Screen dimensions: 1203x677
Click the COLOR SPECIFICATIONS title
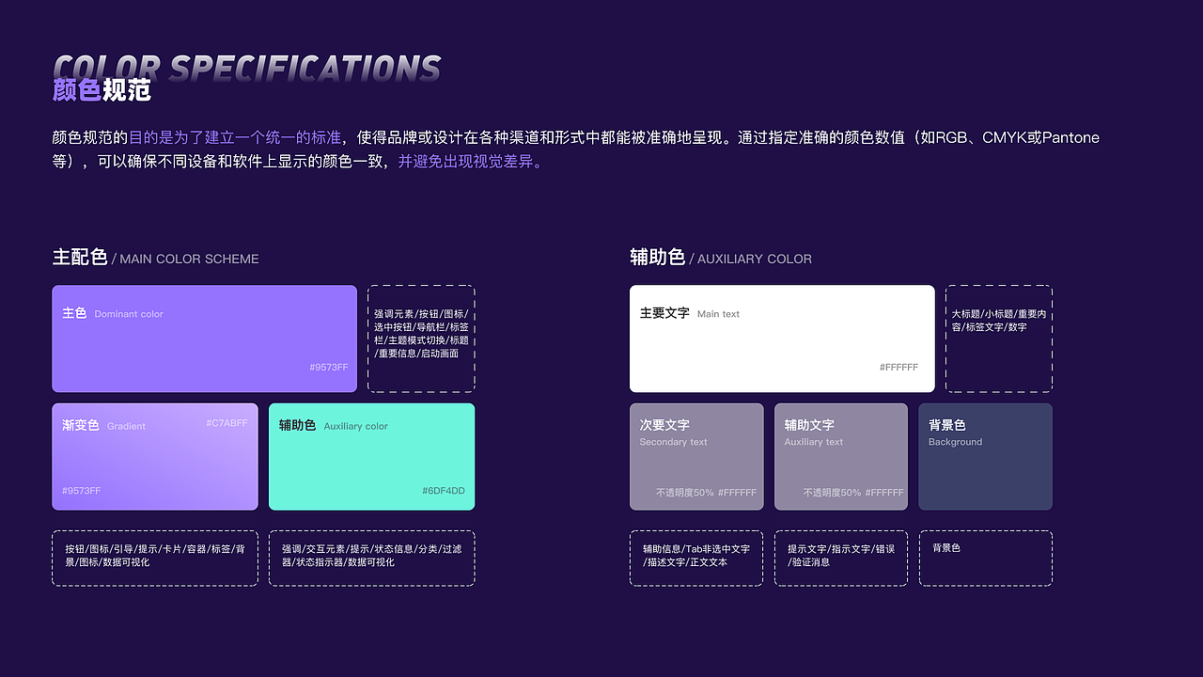tap(246, 66)
